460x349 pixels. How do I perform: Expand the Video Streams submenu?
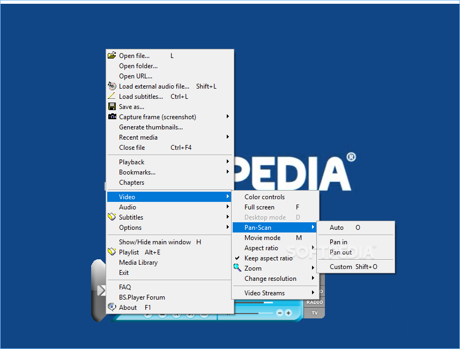tap(313, 293)
